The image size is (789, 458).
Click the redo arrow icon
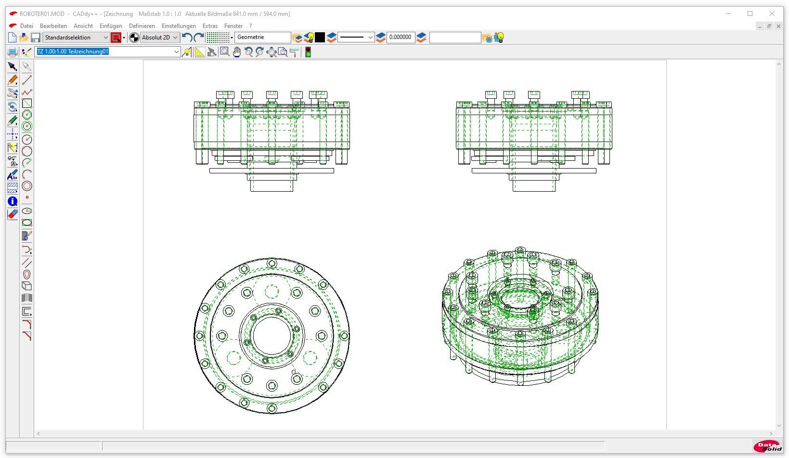199,38
